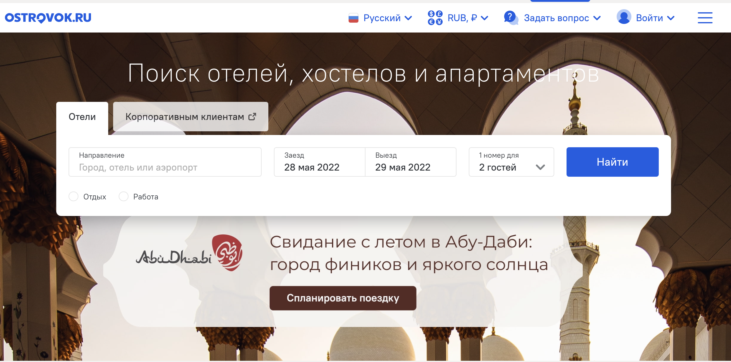The height and width of the screenshot is (362, 731).
Task: Expand the RUB, ₽ currency chevron
Action: click(x=484, y=18)
